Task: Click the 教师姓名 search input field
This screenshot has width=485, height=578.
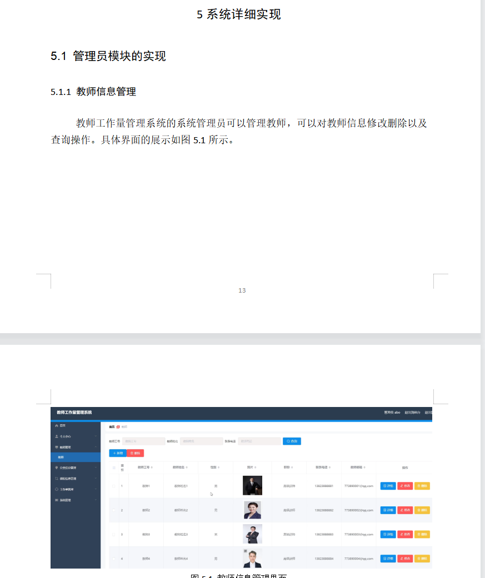Action: (199, 441)
